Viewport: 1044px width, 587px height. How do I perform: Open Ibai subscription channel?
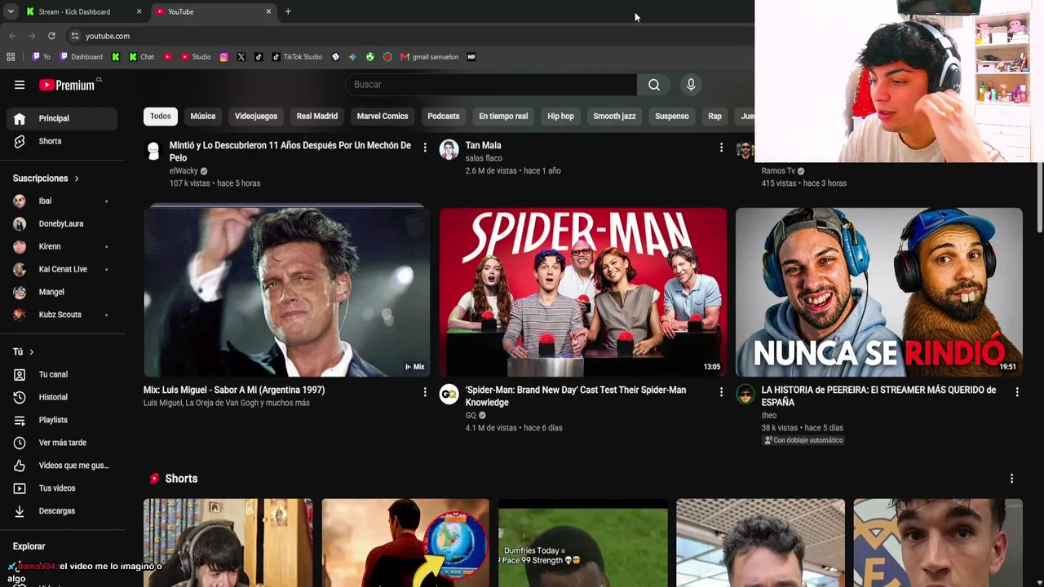pyautogui.click(x=62, y=201)
